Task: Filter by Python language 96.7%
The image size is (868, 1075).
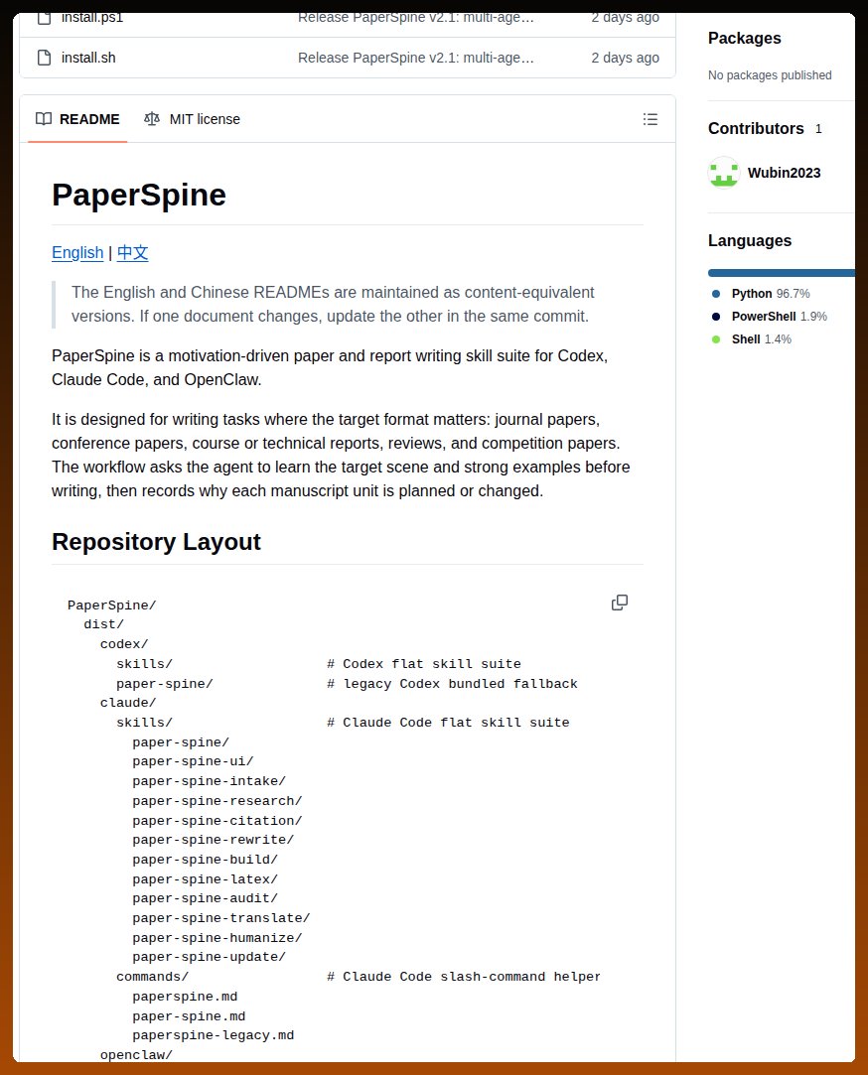Action: coord(771,294)
